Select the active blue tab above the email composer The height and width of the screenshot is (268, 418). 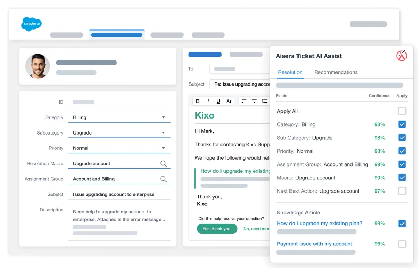tap(205, 55)
